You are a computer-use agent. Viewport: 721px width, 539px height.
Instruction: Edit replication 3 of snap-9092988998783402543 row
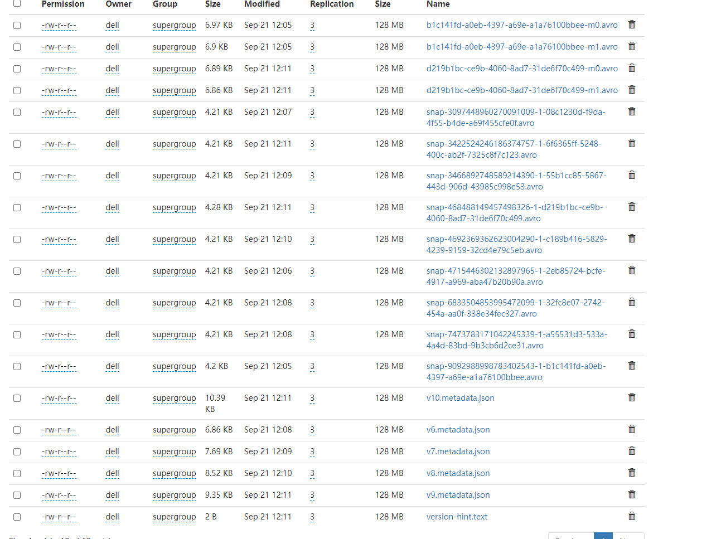pyautogui.click(x=312, y=366)
